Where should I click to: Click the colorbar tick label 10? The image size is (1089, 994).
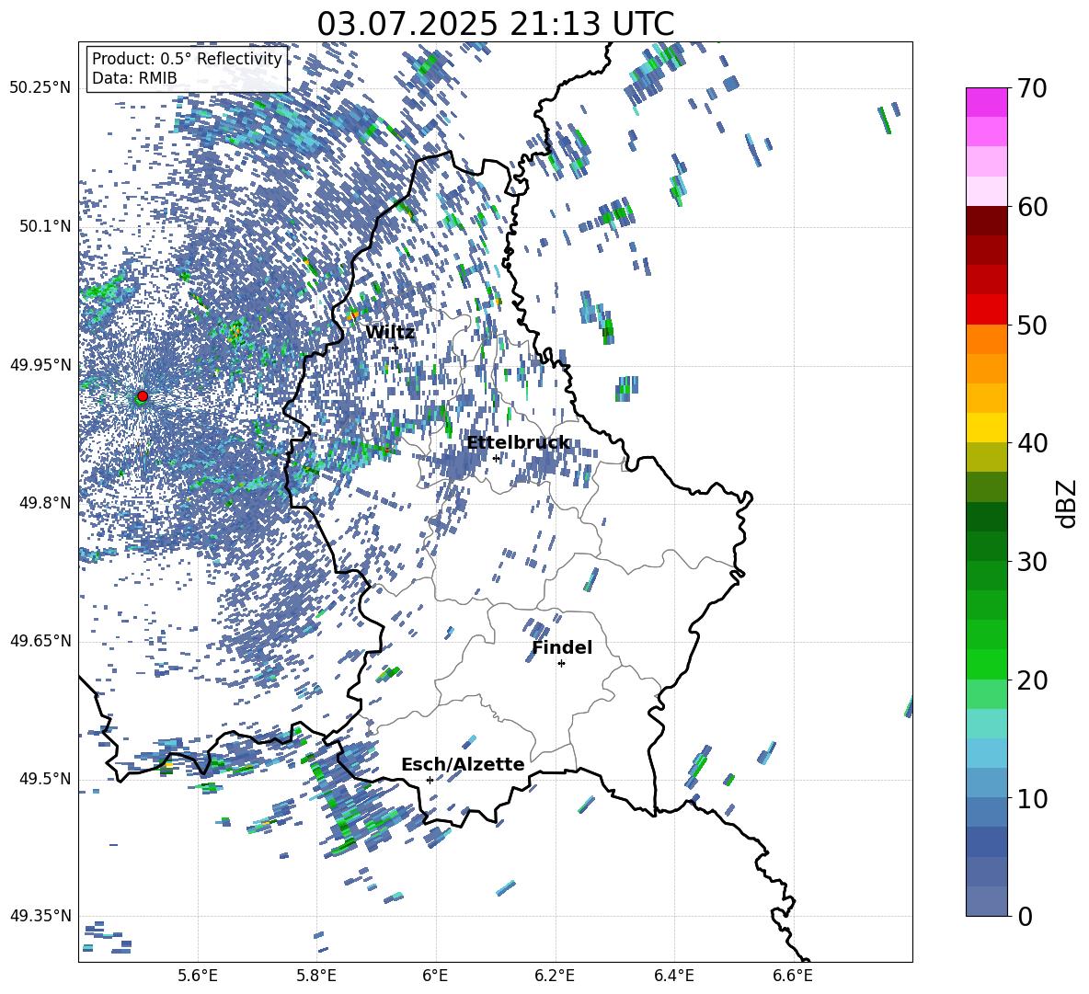(1033, 798)
